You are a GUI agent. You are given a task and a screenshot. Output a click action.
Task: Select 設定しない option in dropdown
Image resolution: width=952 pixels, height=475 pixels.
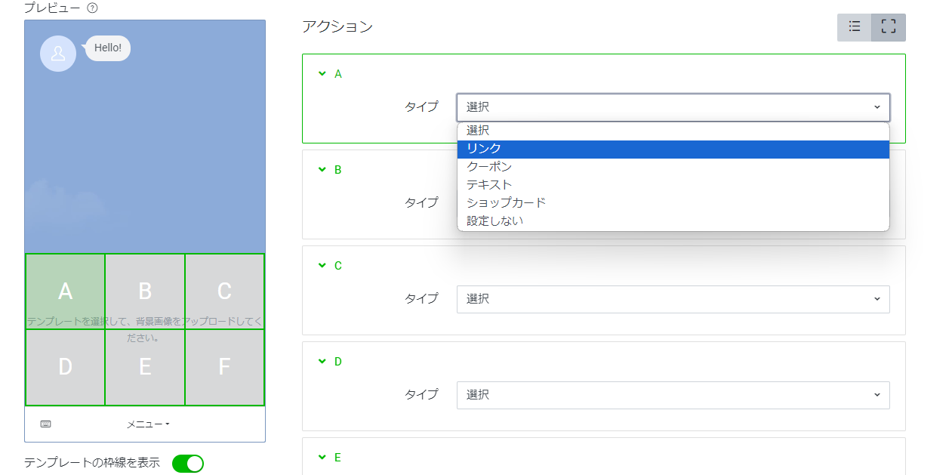pyautogui.click(x=673, y=221)
